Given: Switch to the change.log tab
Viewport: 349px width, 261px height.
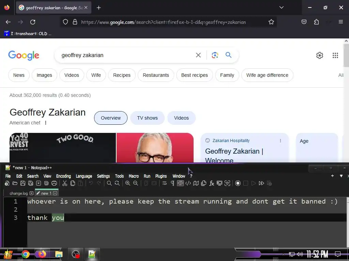Looking at the screenshot, I should (19, 193).
